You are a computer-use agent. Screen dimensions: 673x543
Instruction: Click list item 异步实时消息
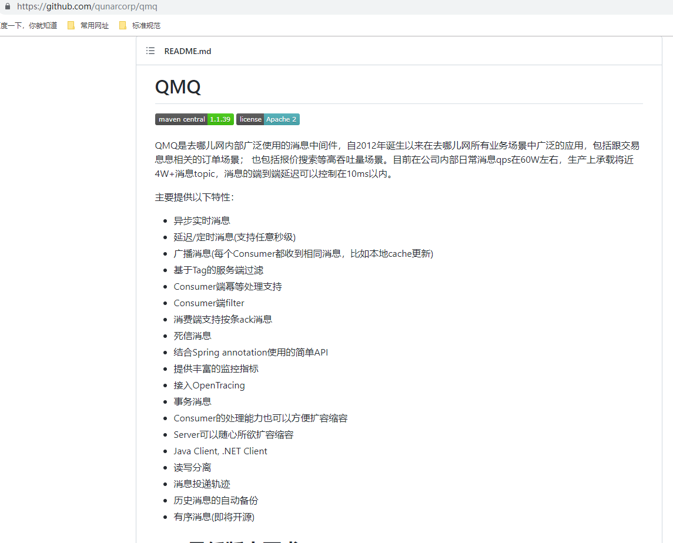[202, 220]
